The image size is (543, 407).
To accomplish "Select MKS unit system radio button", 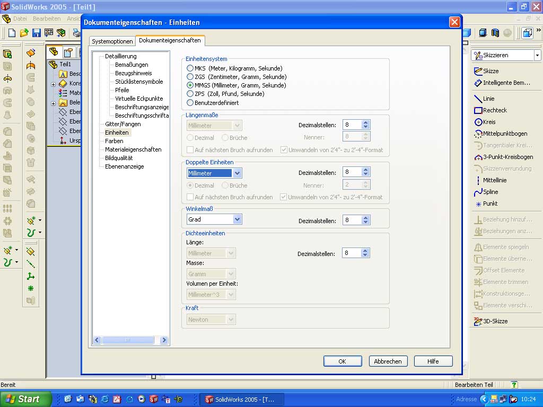I will click(x=190, y=68).
